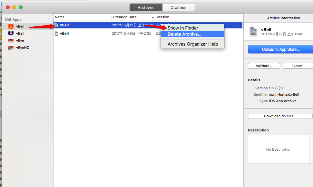Choose Delete Archive… from context menu
313x187 pixels.
(x=192, y=34)
